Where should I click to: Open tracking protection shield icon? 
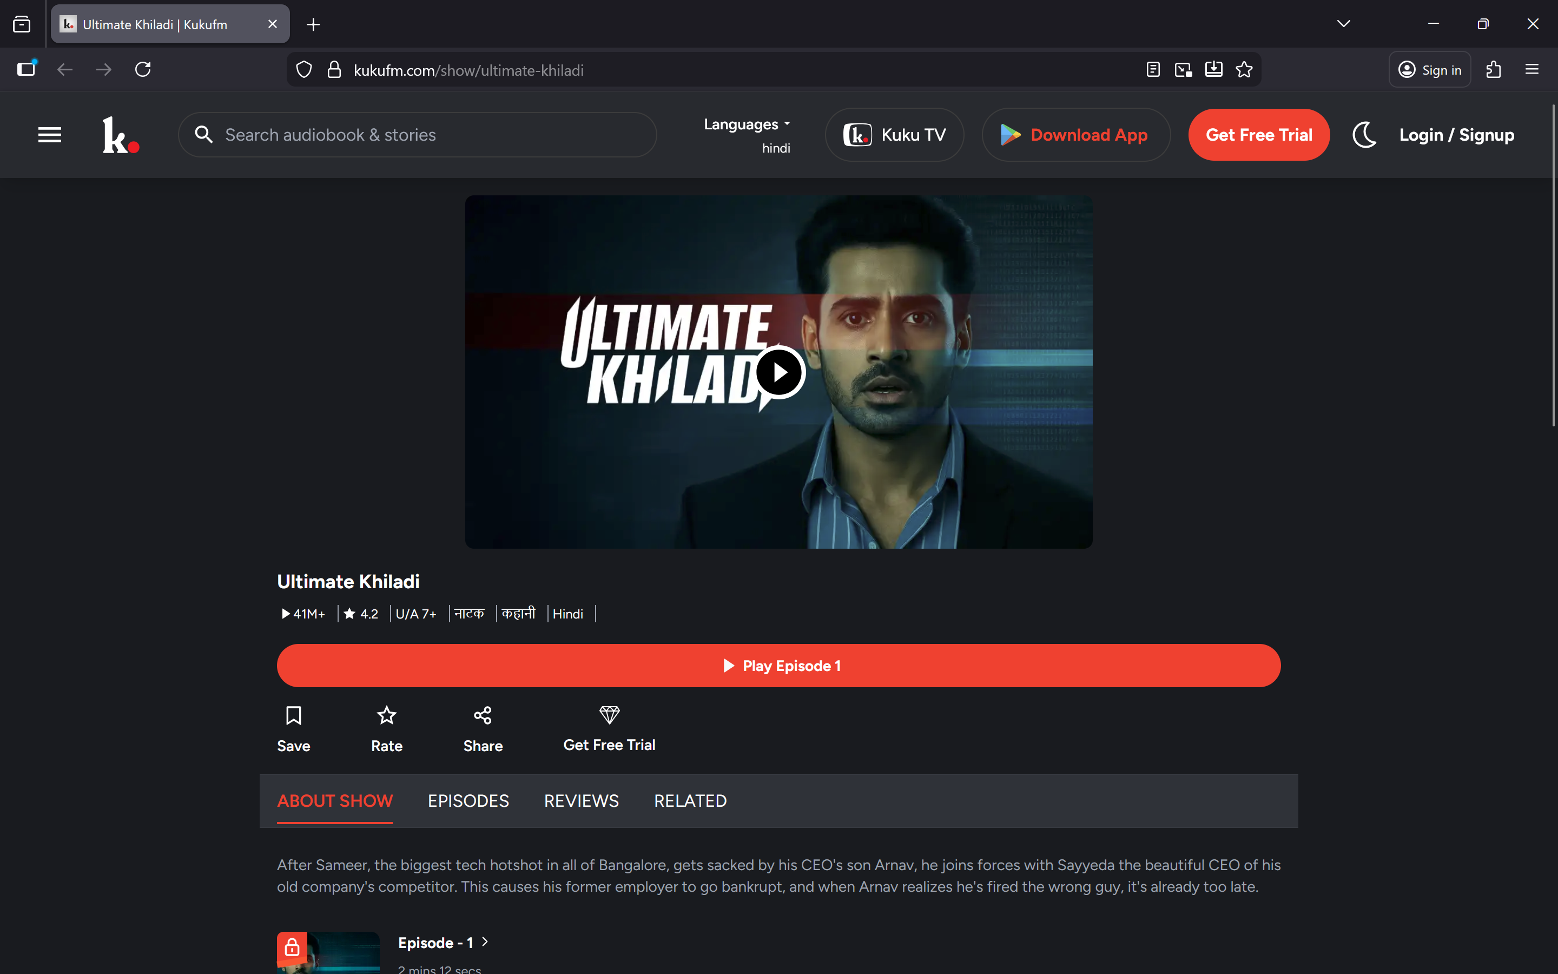click(x=304, y=70)
